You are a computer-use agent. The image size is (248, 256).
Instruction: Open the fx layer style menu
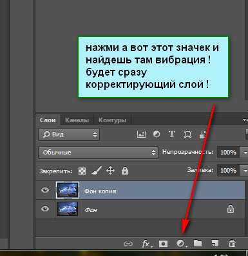(x=146, y=244)
